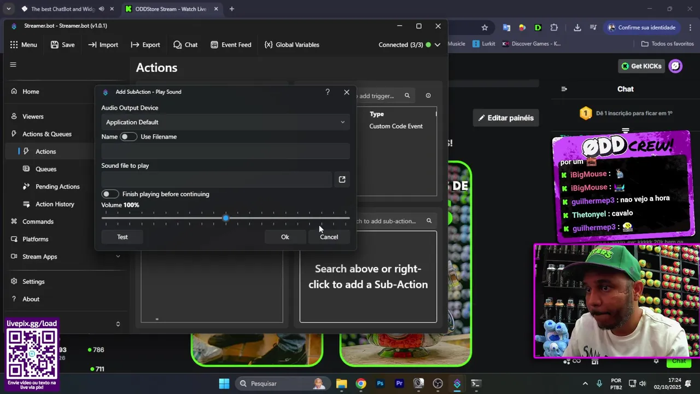
Task: Open Viewers in the sidebar
Action: coord(33,117)
